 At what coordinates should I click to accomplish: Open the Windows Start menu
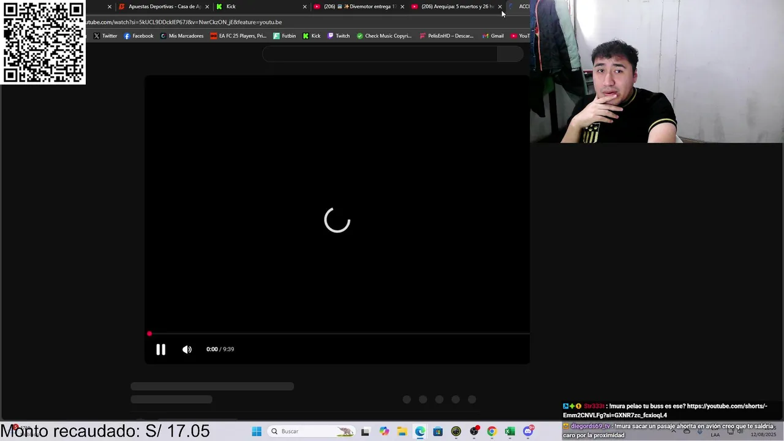pos(257,432)
